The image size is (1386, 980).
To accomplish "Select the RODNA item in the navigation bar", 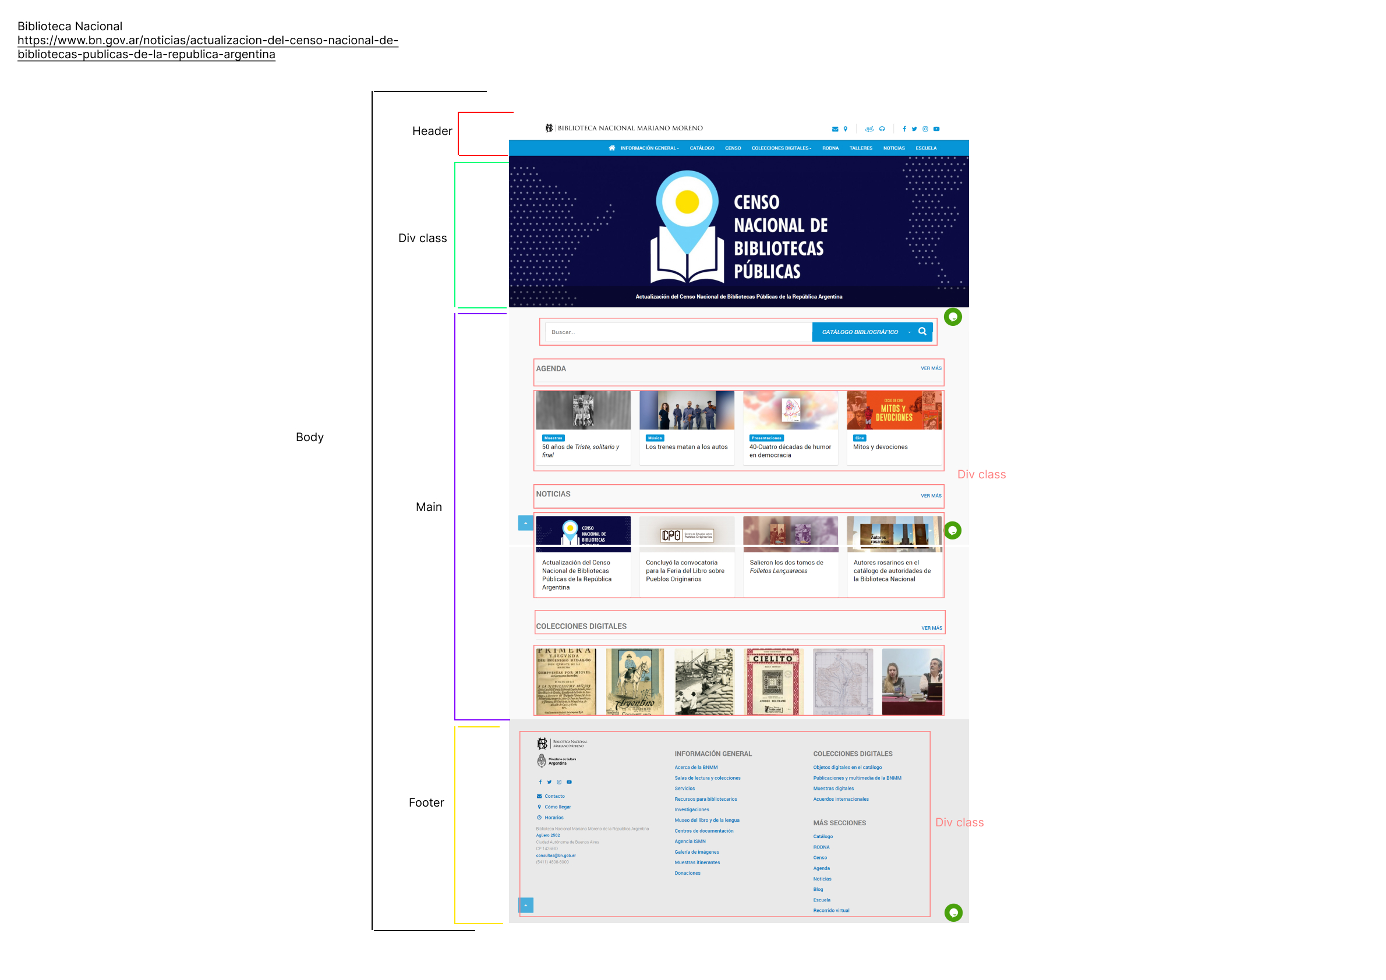I will pos(830,148).
